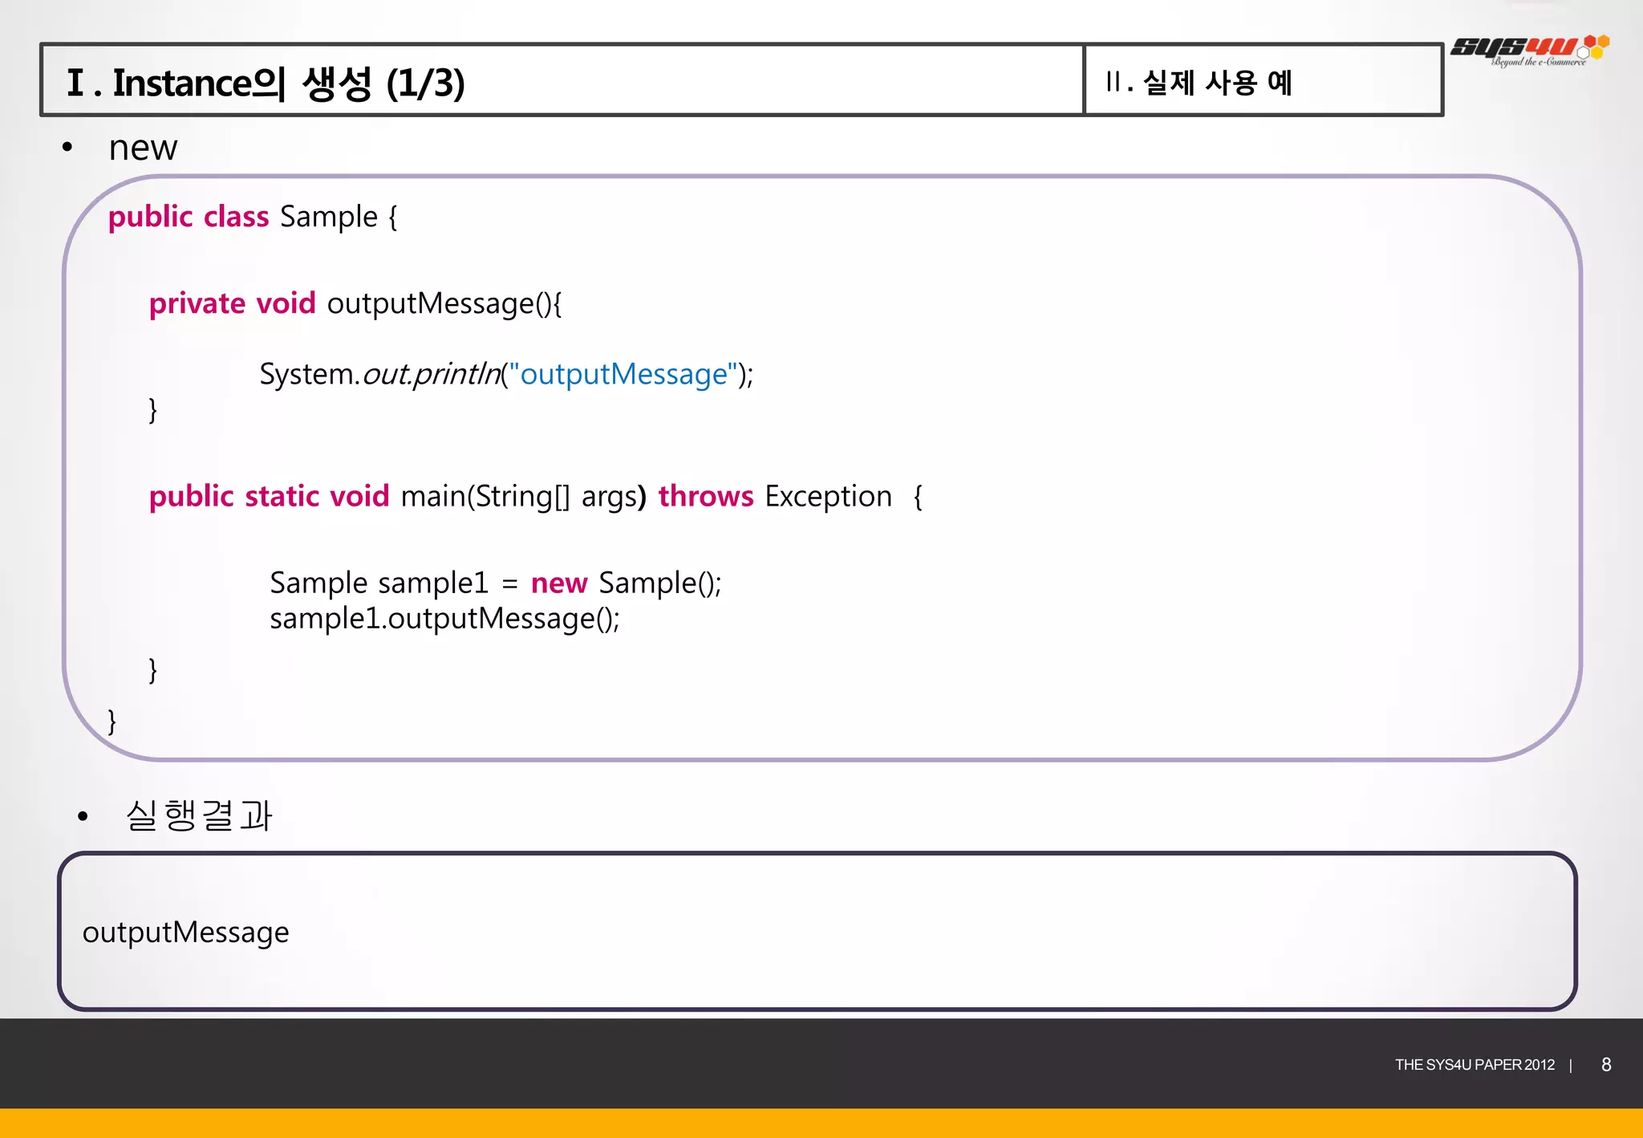Click 'sample1.outputMessage();' line
1643x1138 pixels.
coord(444,619)
